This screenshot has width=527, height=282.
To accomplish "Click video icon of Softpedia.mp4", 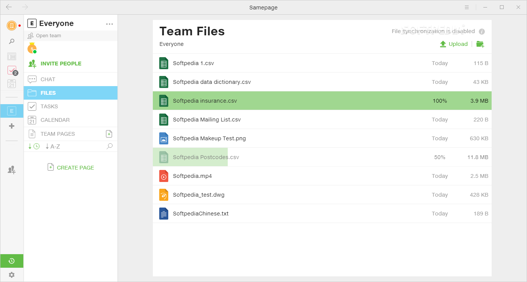I will [164, 176].
